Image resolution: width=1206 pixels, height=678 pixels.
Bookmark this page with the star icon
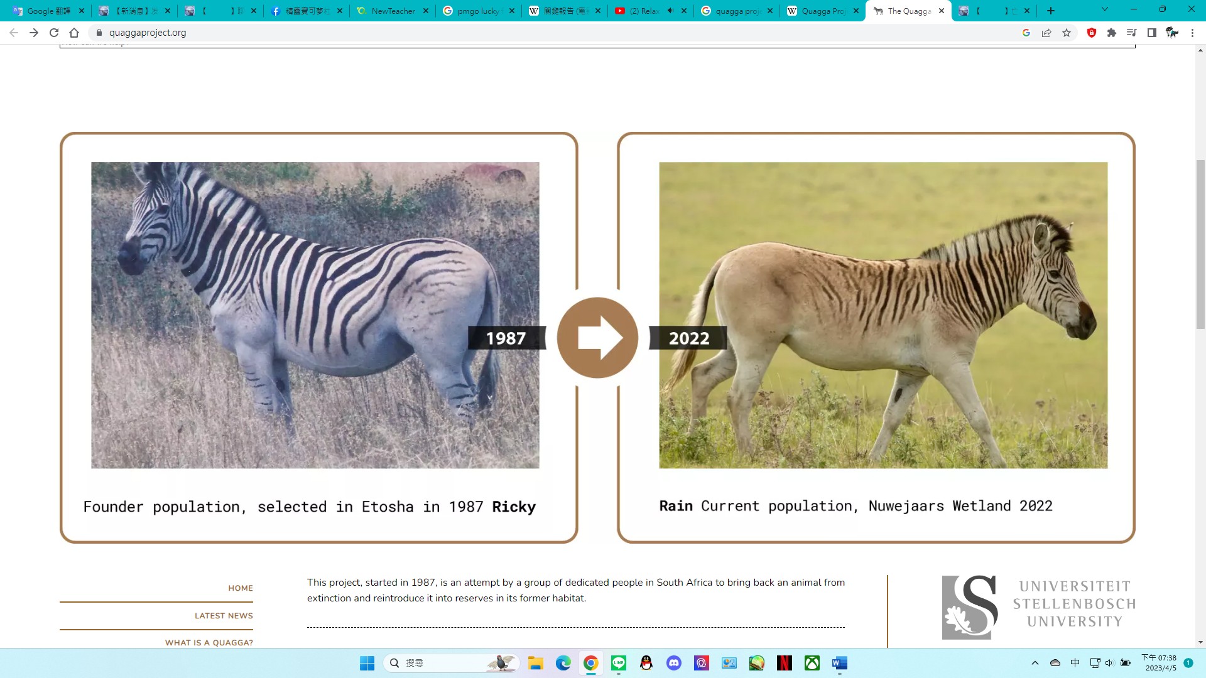click(x=1067, y=33)
